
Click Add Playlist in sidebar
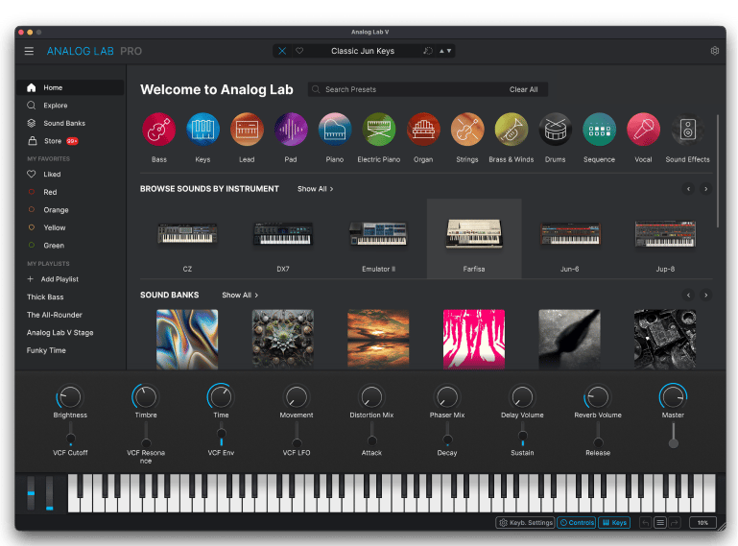[60, 279]
